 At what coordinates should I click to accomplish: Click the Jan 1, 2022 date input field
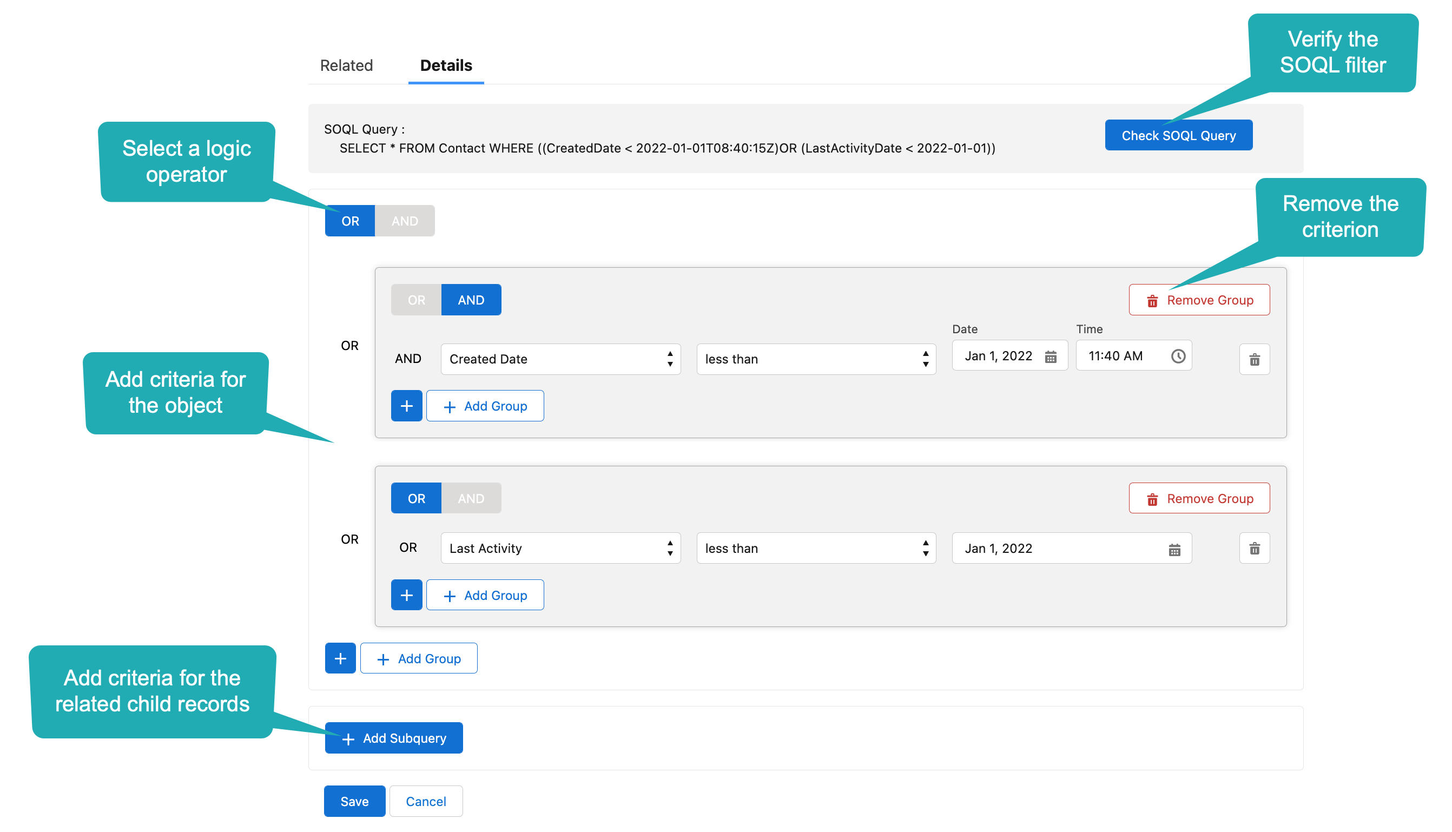point(1000,355)
